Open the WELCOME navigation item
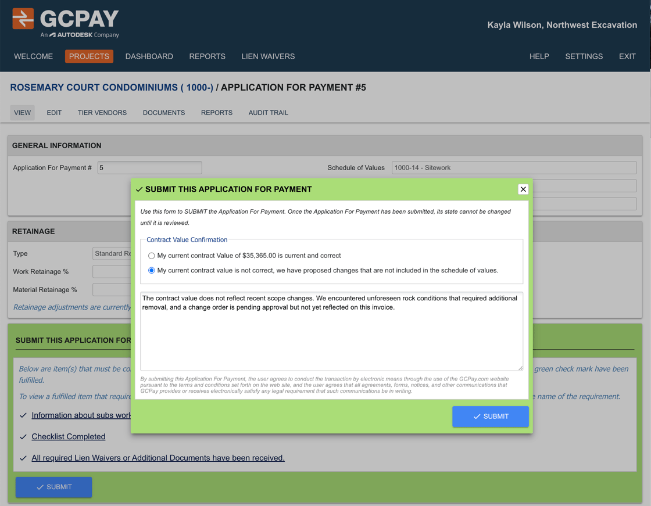 coord(33,56)
